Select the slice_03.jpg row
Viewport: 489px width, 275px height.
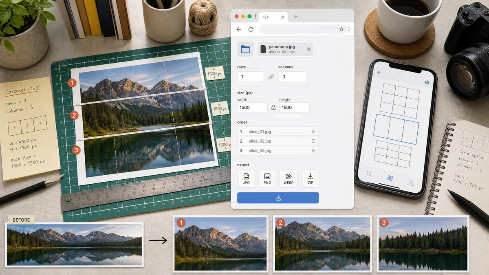tap(278, 151)
